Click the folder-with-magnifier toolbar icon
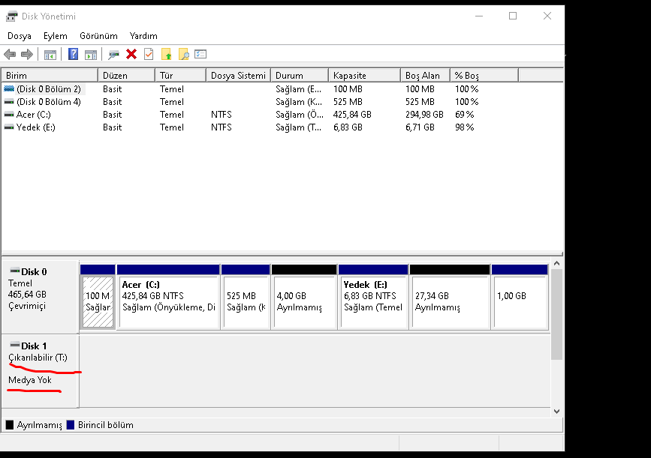 click(183, 54)
